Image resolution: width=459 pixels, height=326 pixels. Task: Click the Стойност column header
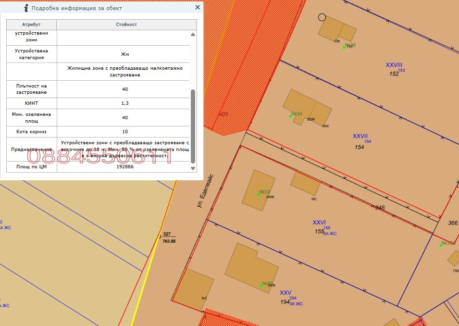click(126, 25)
